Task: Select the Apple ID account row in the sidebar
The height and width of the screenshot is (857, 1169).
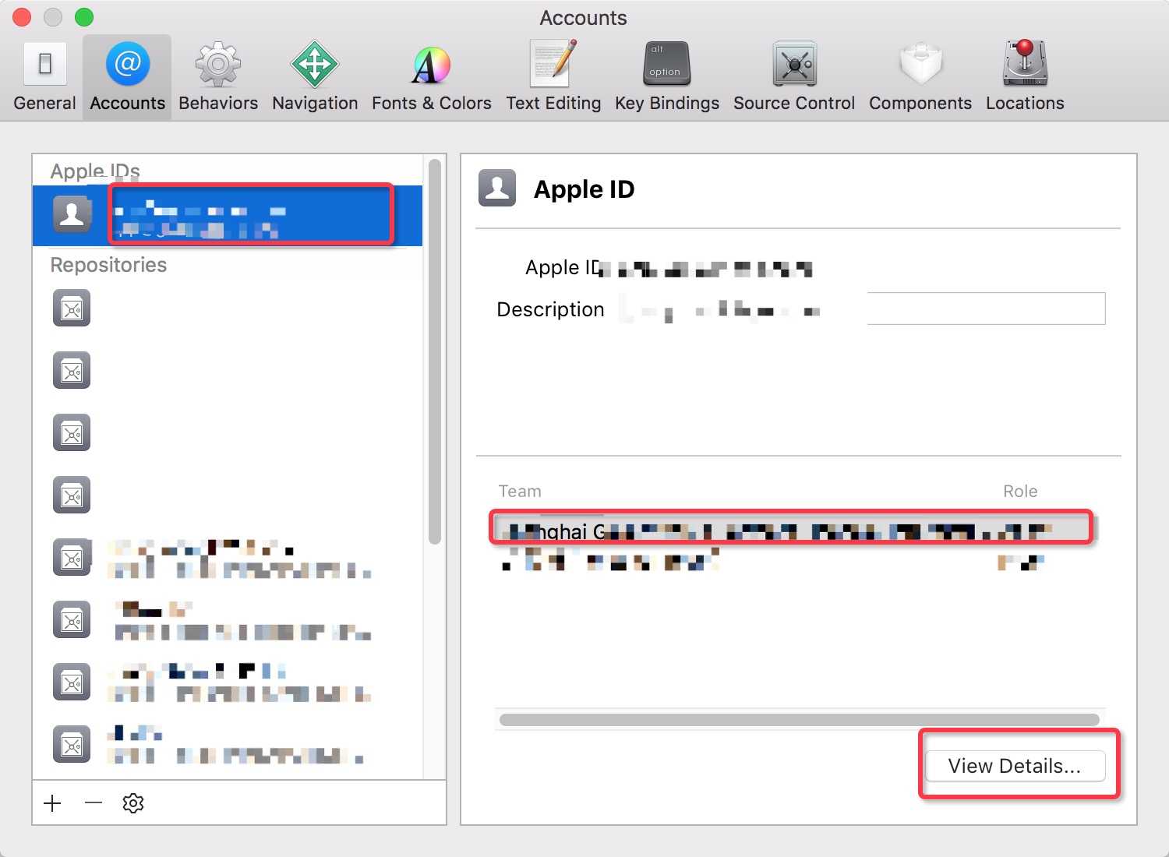Action: 228,216
